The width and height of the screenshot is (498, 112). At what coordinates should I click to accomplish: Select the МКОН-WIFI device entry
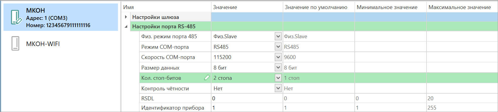point(61,44)
